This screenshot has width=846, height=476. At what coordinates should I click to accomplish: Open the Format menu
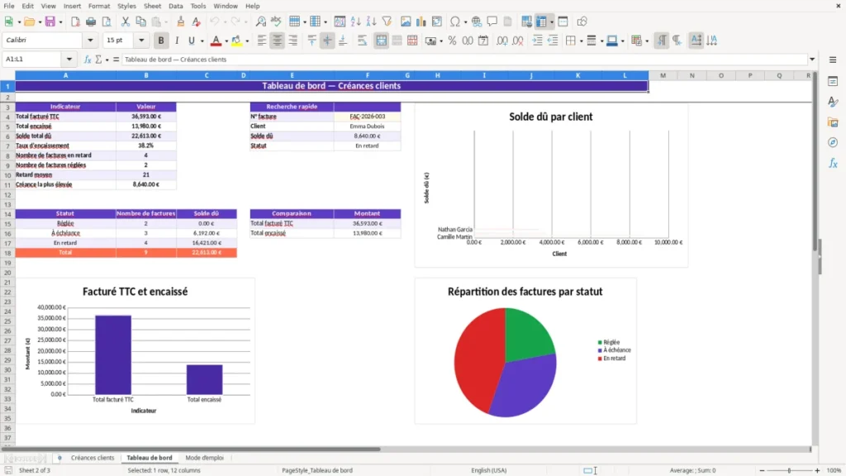(x=99, y=6)
